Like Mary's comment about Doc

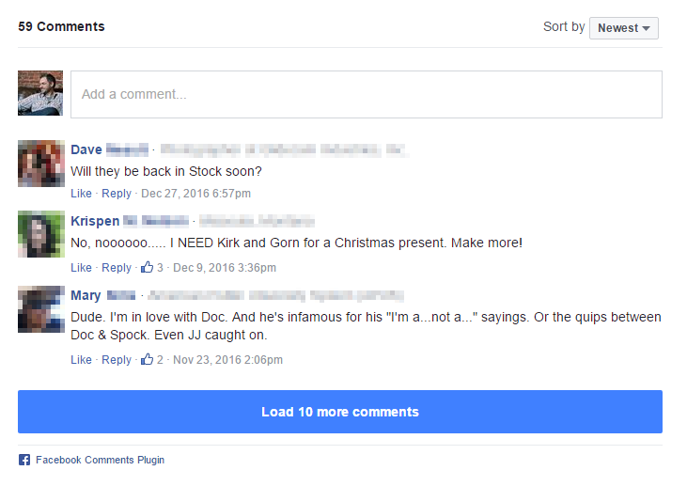[81, 359]
